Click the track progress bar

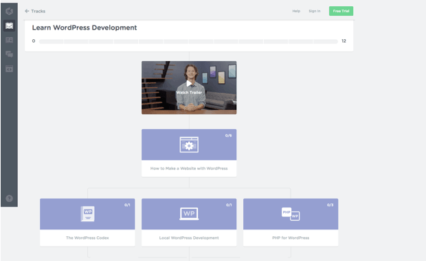pos(188,41)
